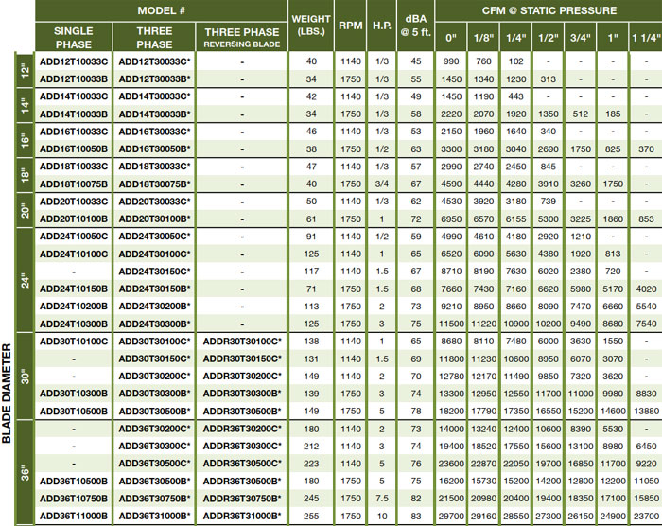Select reversing model ADDR30T30200C*

pyautogui.click(x=242, y=376)
